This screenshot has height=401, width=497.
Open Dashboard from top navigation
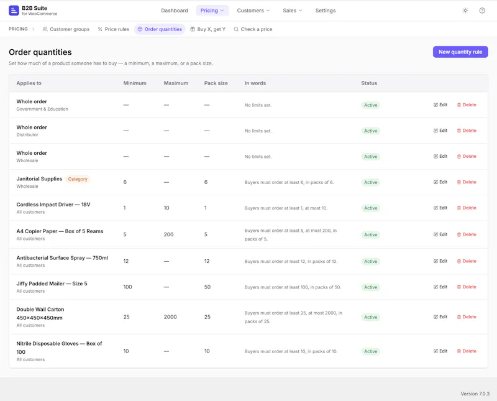(175, 11)
